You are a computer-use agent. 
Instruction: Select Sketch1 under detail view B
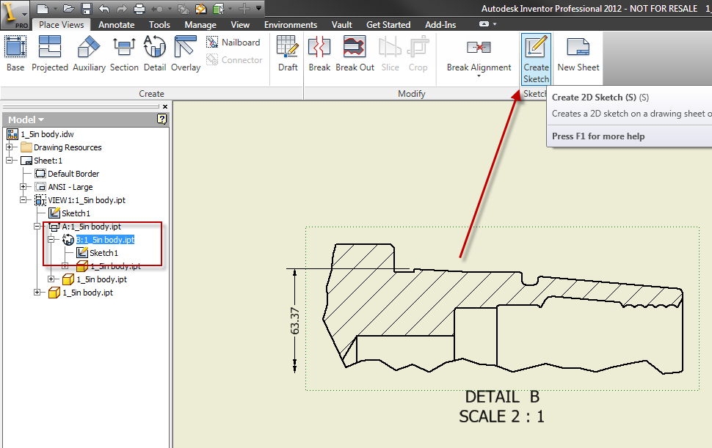click(x=103, y=252)
